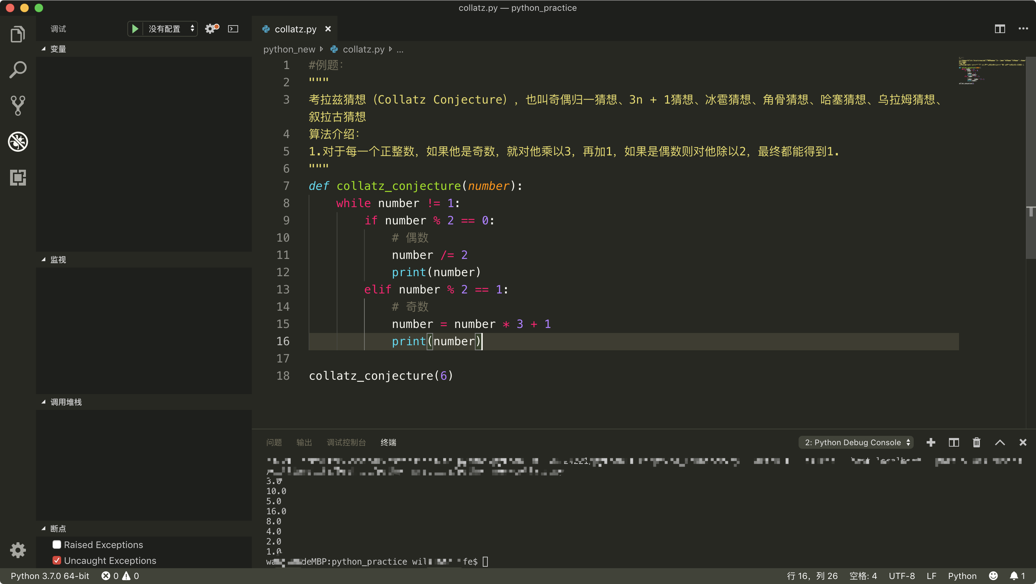Disable the Uncaught Exceptions checkbox
1036x584 pixels.
point(57,560)
